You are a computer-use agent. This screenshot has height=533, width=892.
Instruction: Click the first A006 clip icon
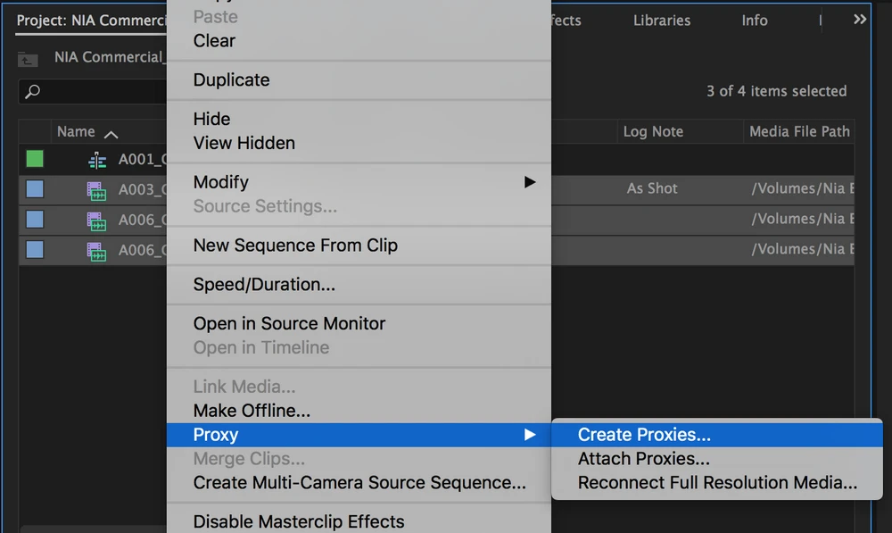click(x=96, y=221)
